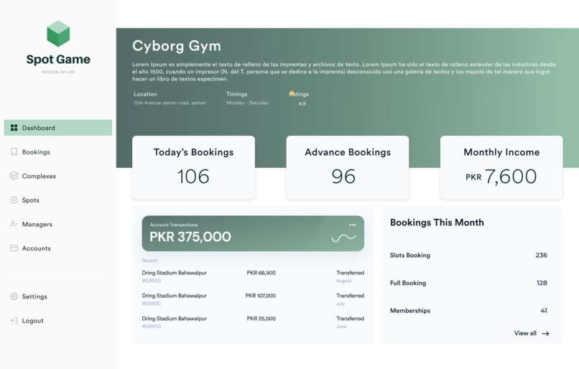
Task: Open the Advance Bookings card
Action: [x=348, y=167]
